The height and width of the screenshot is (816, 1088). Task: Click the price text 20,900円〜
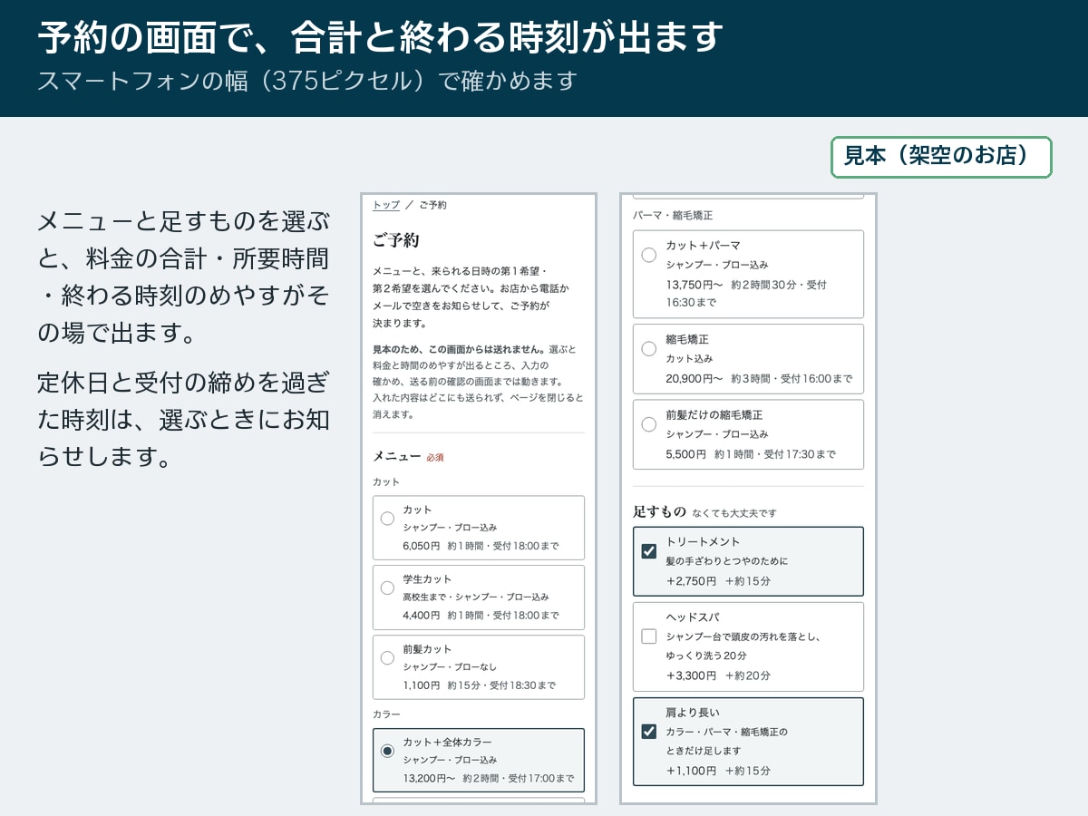click(x=694, y=379)
